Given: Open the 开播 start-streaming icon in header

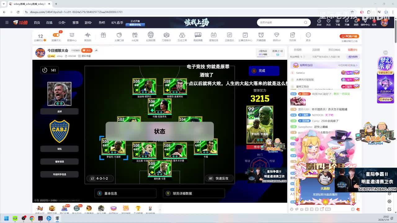Looking at the screenshot, I should tap(347, 22).
